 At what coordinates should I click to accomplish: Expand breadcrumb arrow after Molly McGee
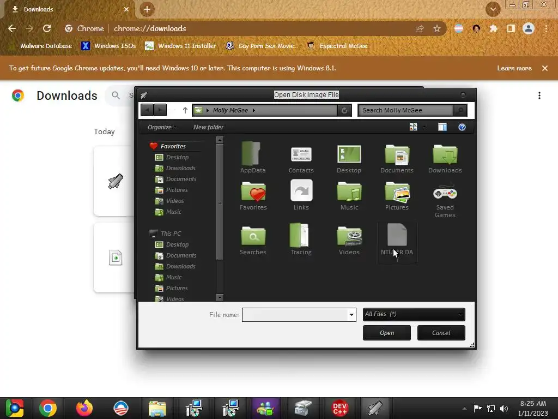point(254,110)
